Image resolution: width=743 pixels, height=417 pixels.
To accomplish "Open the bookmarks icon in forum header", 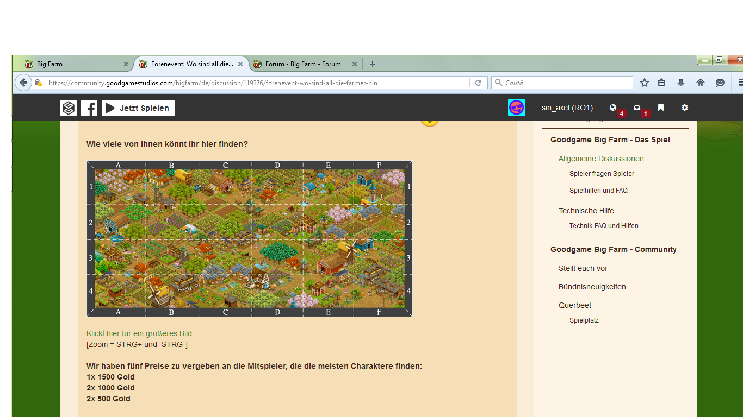I will (661, 108).
